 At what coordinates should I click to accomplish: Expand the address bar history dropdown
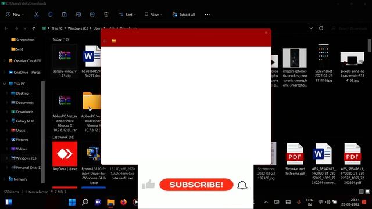pyautogui.click(x=311, y=28)
